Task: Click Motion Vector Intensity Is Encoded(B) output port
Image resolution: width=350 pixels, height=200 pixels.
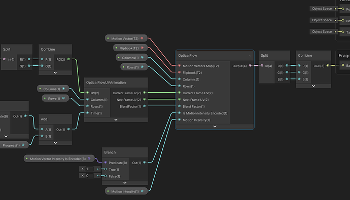Action: (x=89, y=158)
